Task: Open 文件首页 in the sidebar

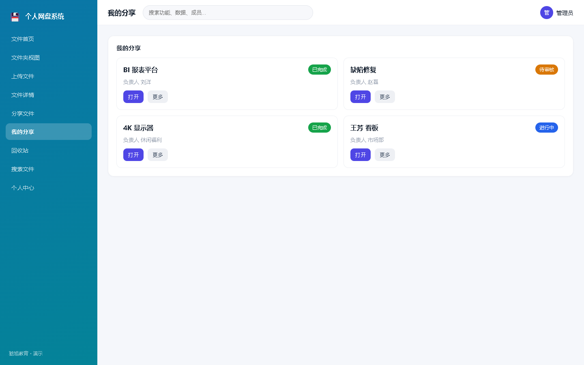Action: coord(49,39)
